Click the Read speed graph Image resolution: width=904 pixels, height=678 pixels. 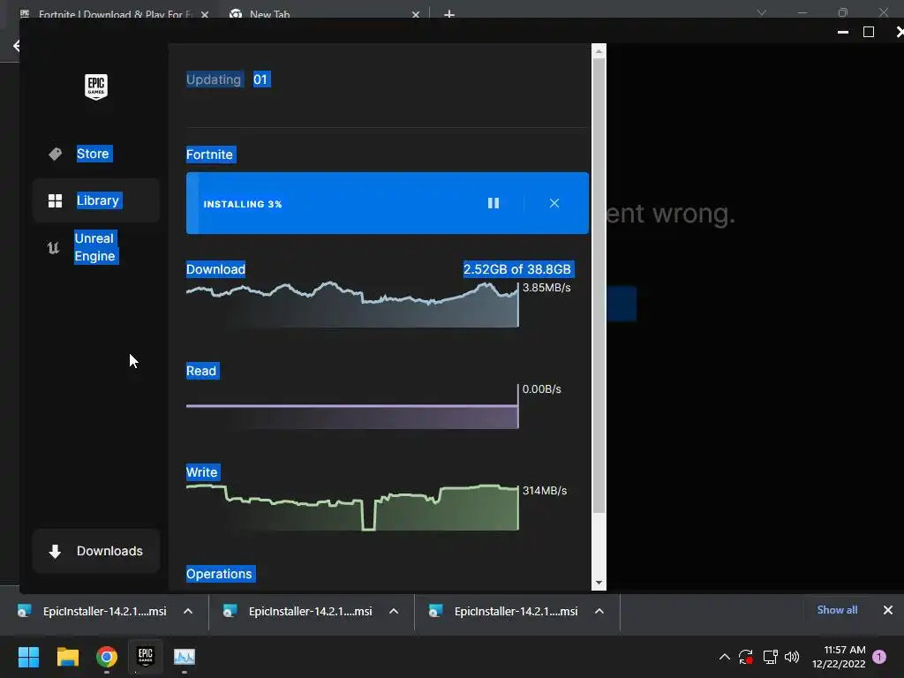pyautogui.click(x=352, y=407)
